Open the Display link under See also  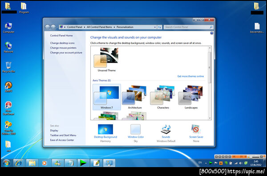click(54, 131)
